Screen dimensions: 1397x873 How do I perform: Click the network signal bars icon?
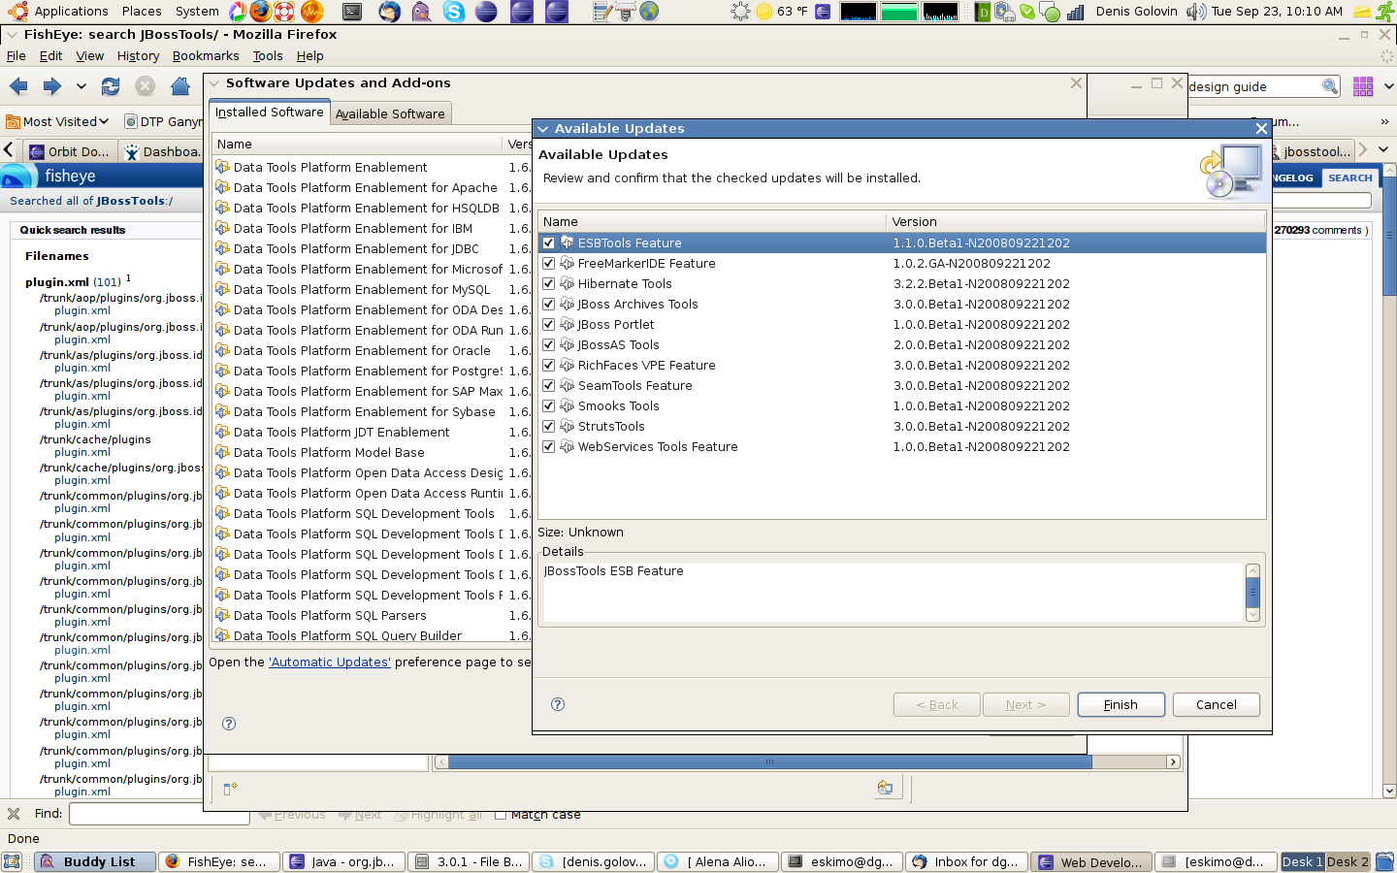click(1075, 12)
